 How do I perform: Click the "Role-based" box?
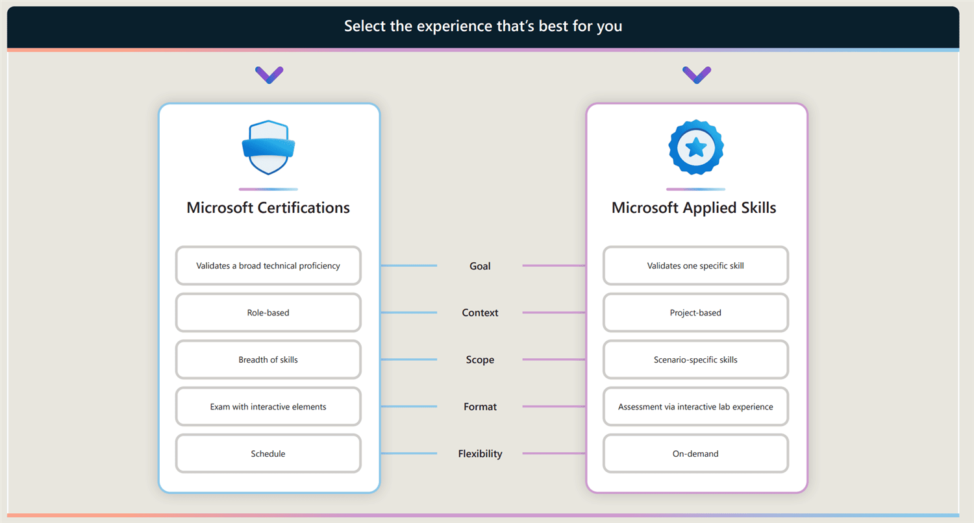pos(268,313)
